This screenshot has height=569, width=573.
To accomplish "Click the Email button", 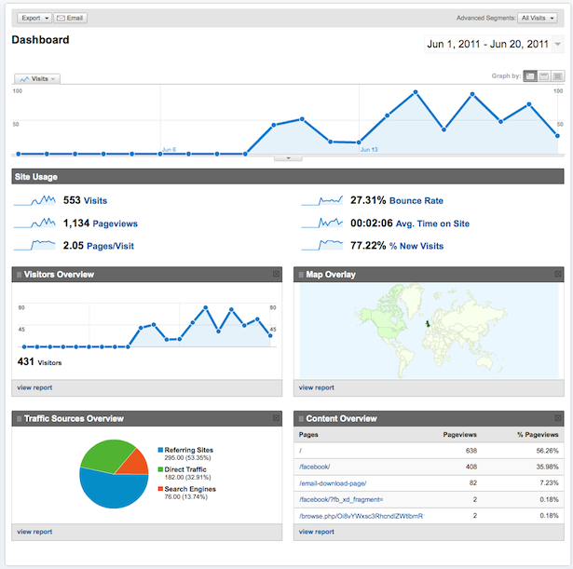I will [x=70, y=18].
